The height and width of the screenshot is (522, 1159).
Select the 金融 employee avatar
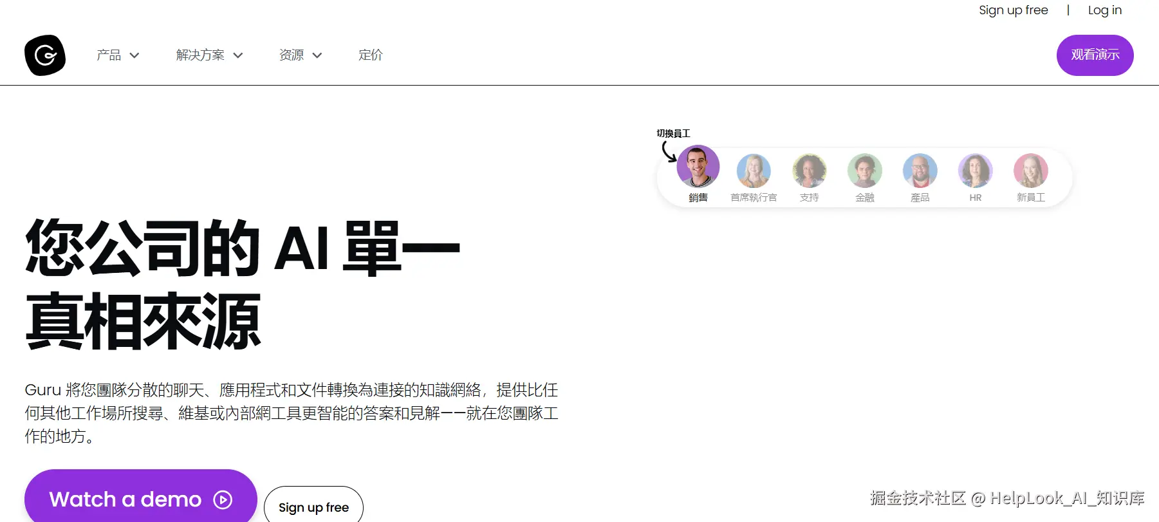(x=865, y=171)
